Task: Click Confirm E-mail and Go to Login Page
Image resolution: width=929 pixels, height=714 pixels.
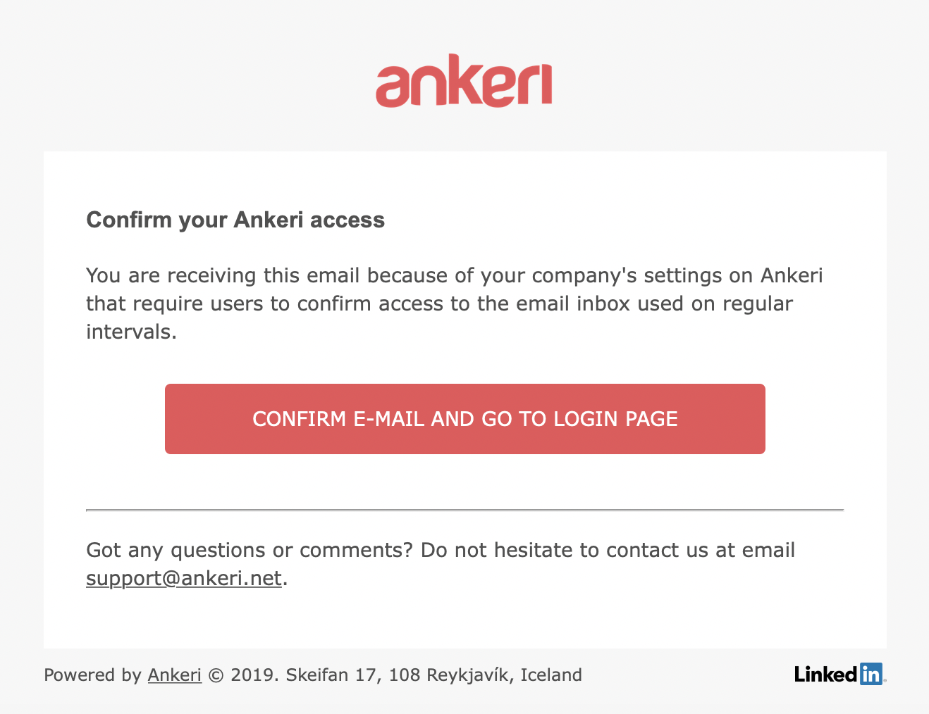Action: [465, 419]
